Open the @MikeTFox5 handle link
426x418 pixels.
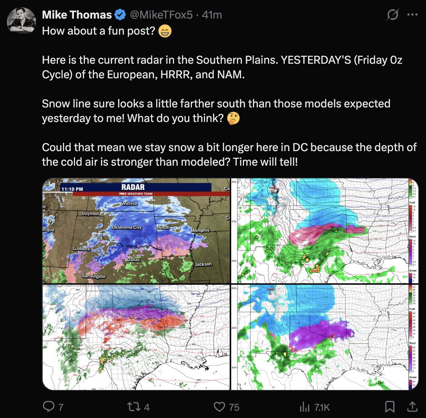point(161,15)
